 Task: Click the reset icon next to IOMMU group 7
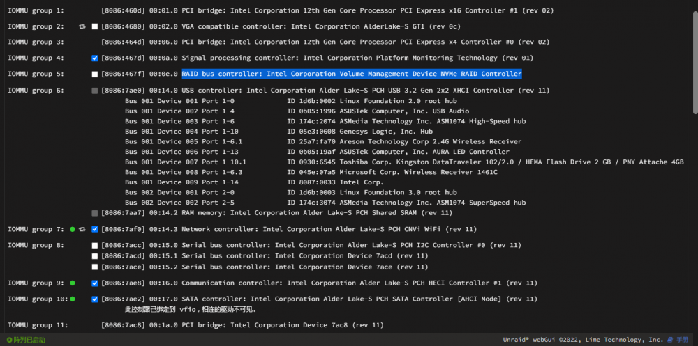[82, 229]
